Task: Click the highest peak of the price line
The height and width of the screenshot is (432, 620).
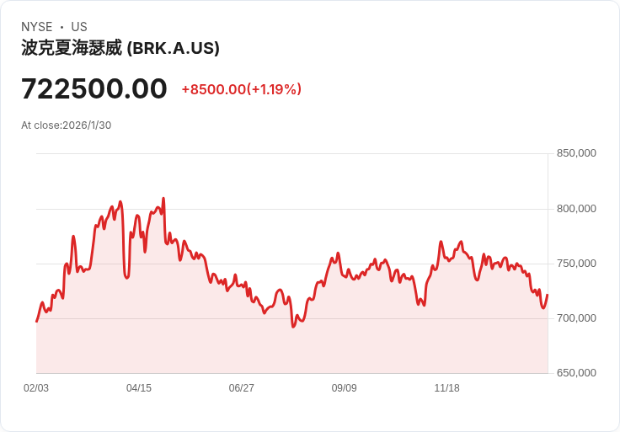Action: tap(163, 199)
